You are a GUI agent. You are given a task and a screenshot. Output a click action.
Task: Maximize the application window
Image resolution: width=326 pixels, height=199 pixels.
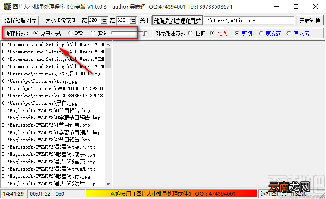coord(296,6)
